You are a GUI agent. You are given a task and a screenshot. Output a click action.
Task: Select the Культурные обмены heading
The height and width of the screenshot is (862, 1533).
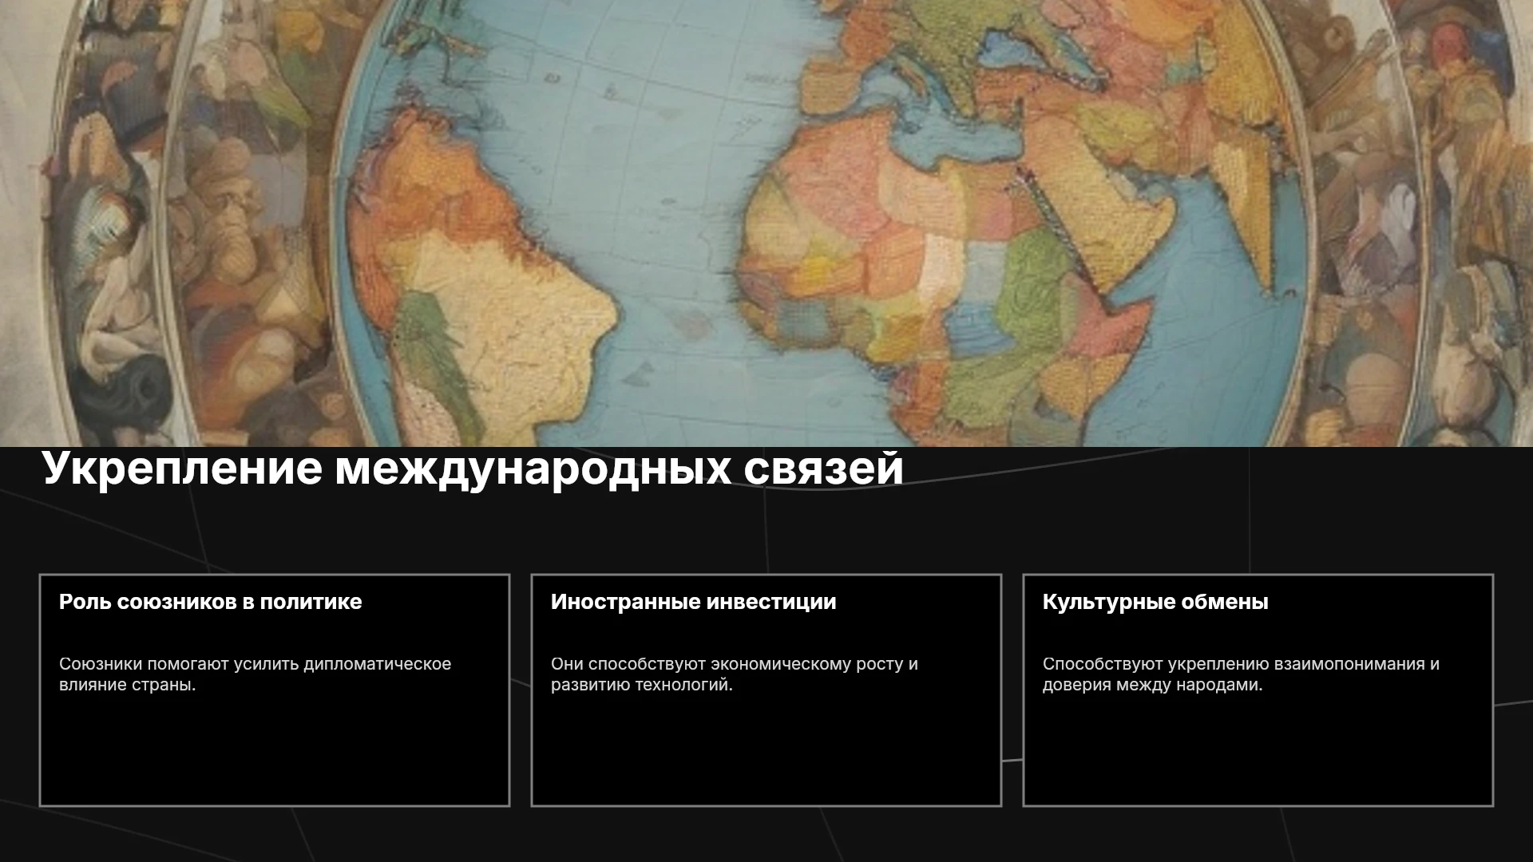coord(1155,602)
